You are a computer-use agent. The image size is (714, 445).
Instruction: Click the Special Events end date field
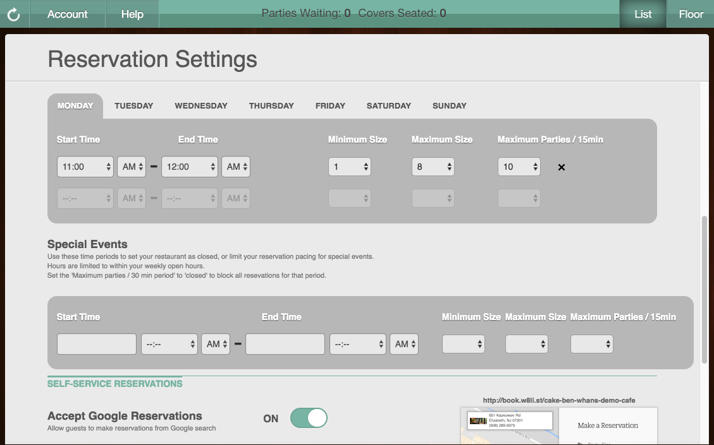click(285, 344)
